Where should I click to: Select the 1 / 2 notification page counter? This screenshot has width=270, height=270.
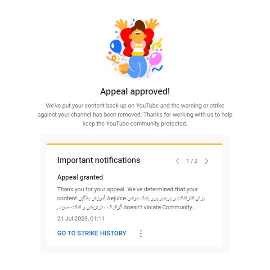point(192,161)
